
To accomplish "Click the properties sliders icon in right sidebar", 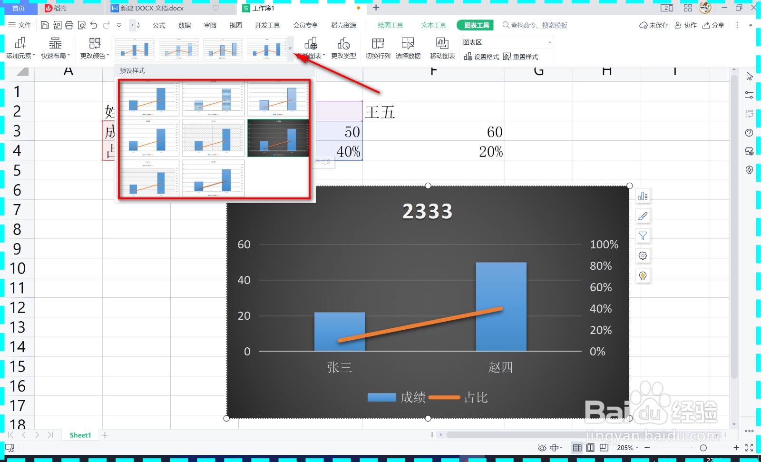I will (x=750, y=95).
